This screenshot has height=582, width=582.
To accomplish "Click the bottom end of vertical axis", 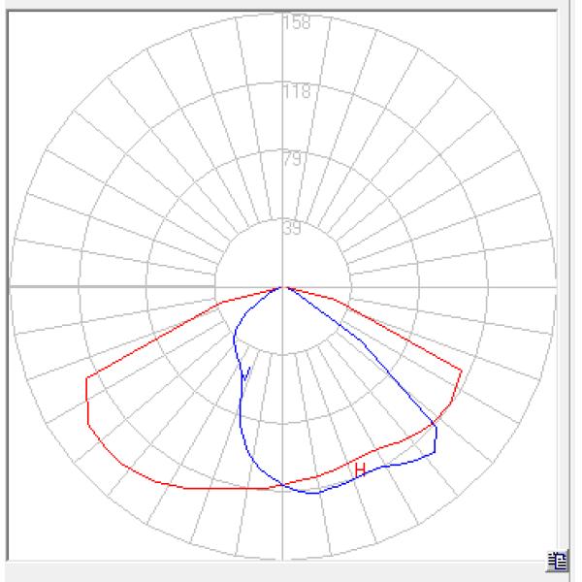I will click(x=283, y=558).
